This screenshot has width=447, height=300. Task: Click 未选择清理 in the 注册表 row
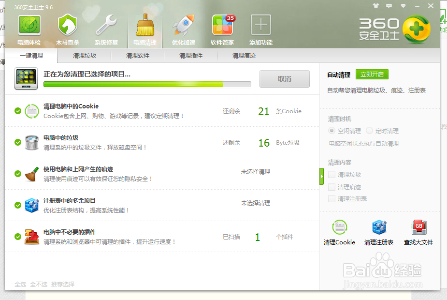tap(256, 203)
